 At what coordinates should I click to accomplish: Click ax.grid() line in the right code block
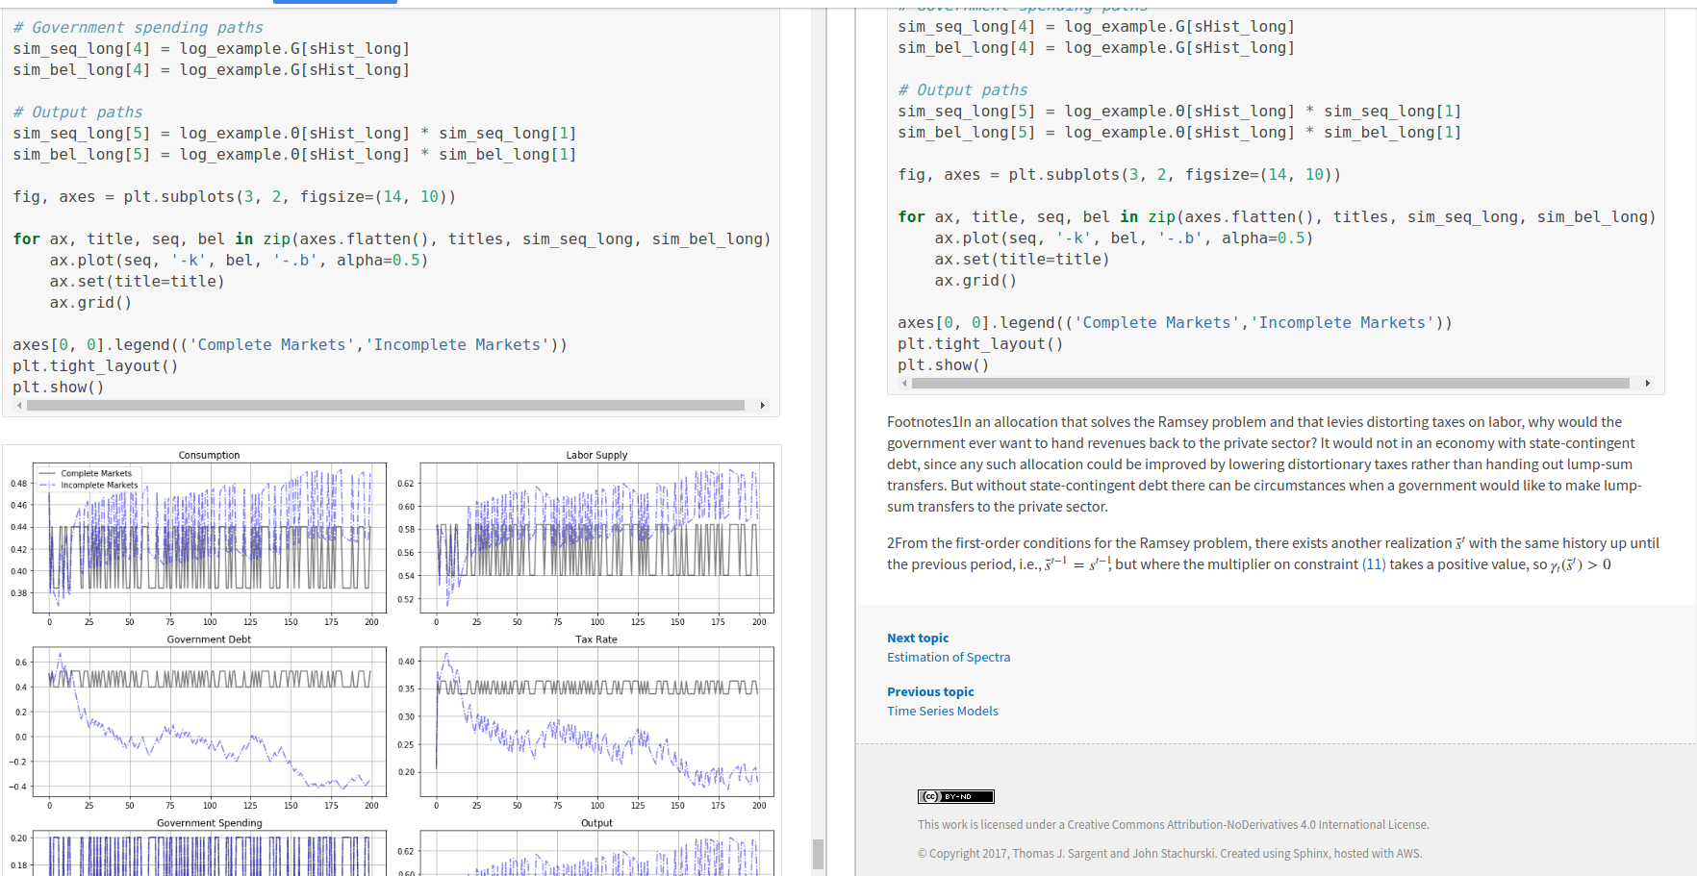click(975, 281)
